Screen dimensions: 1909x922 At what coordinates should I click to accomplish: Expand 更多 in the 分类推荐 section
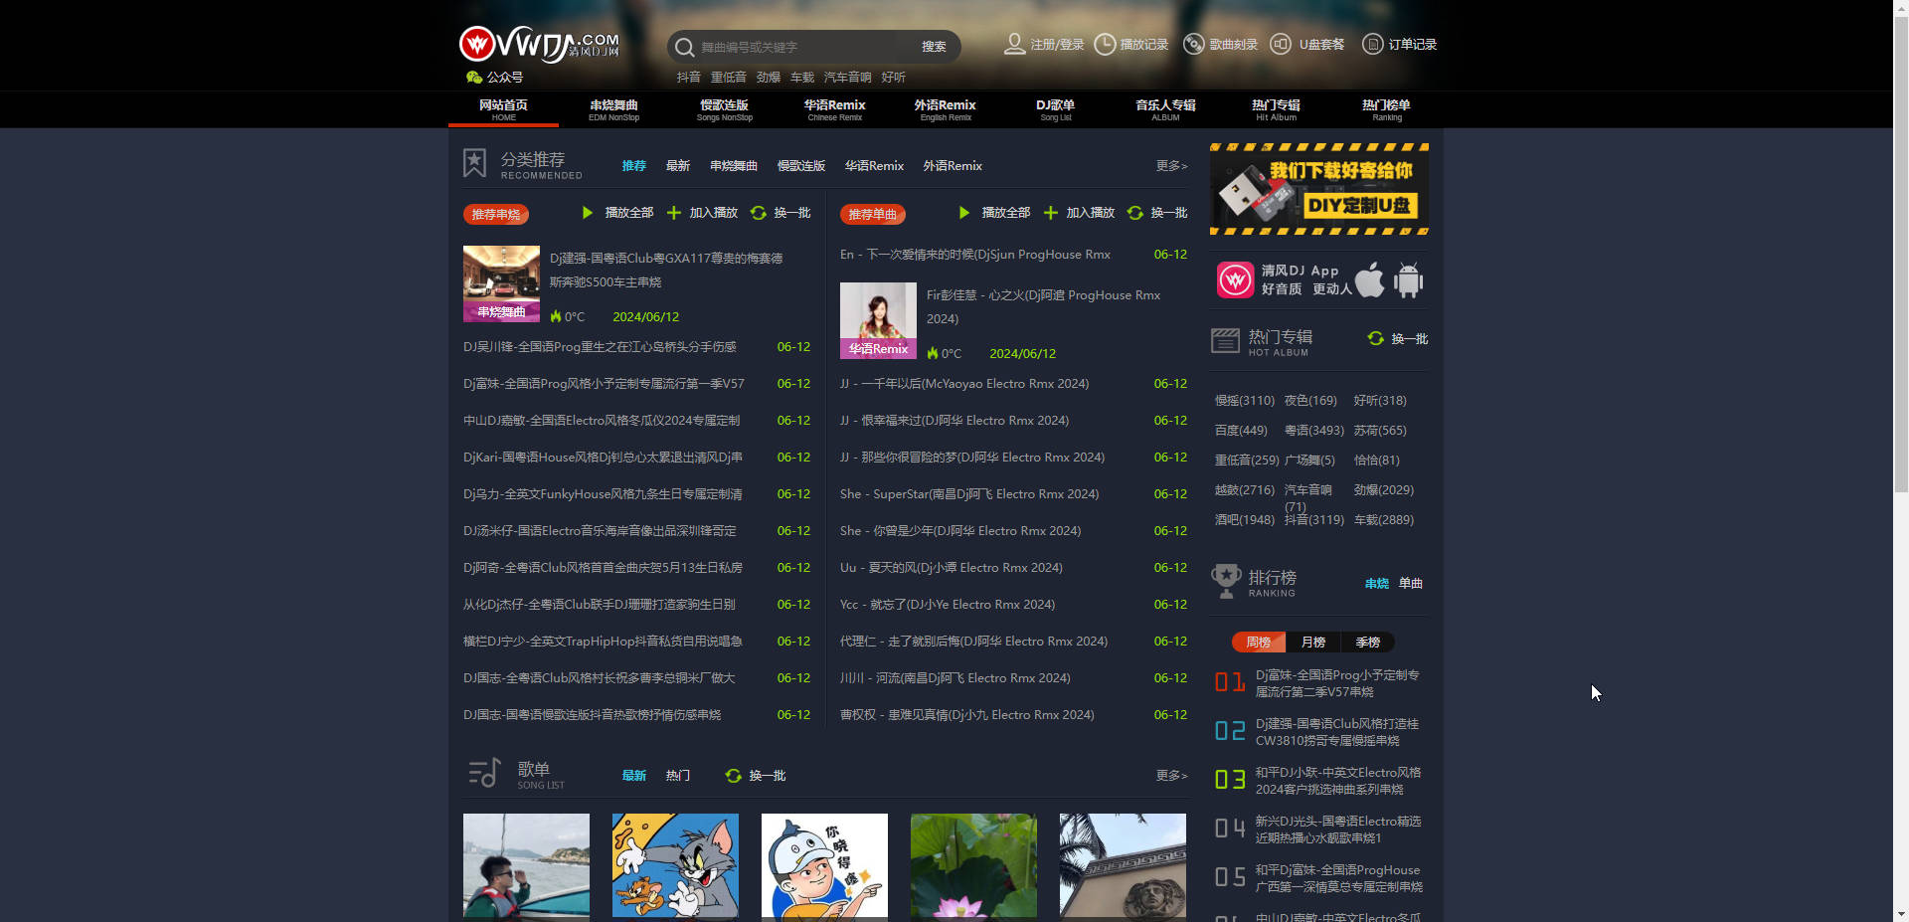click(1171, 166)
